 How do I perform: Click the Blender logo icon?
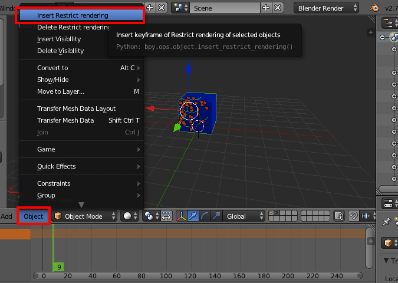374,8
